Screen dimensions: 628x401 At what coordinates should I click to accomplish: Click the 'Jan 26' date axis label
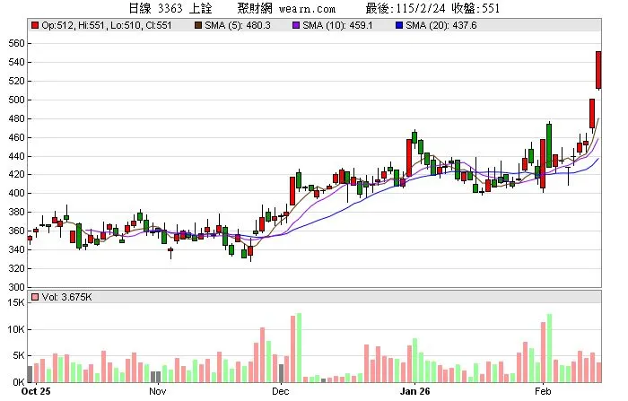(414, 391)
